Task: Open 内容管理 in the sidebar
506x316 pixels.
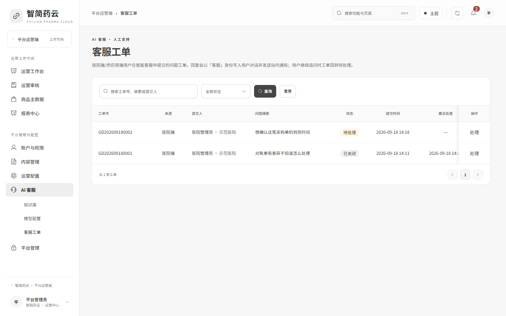Action: 39,162
